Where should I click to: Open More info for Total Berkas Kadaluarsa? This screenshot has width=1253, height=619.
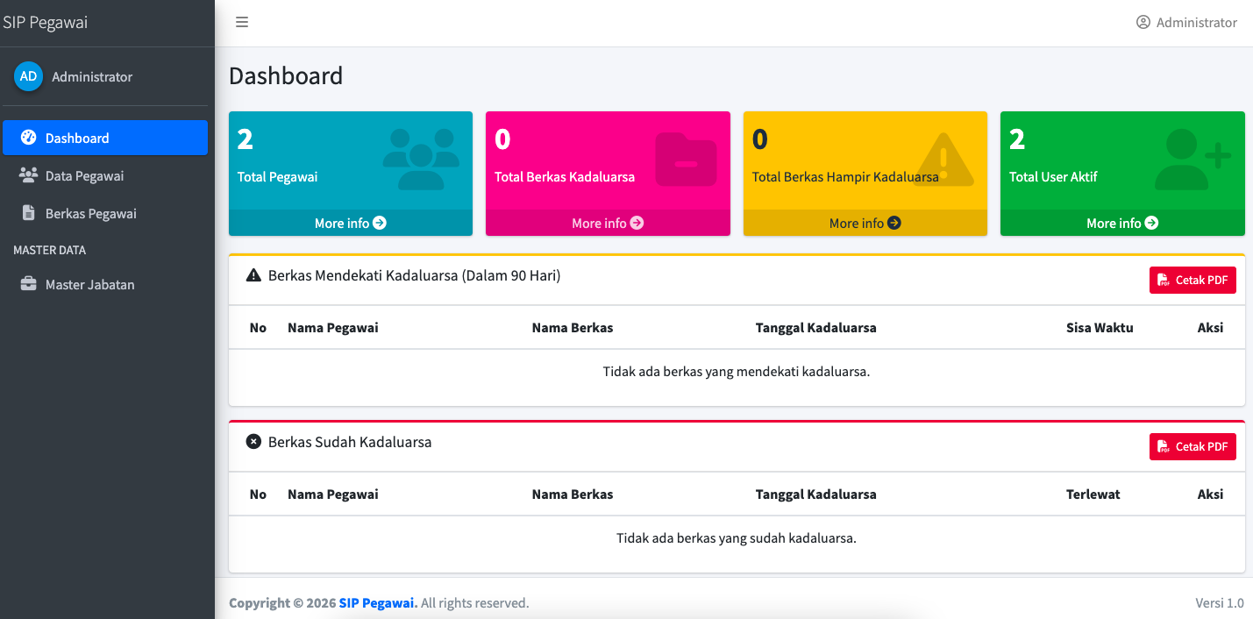point(608,223)
